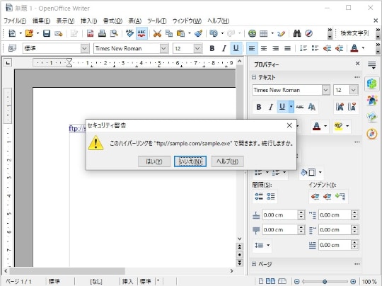Viewport: 382px width, 286px height.
Task: Click the Format Paintbrush icon
Action: coord(199,33)
